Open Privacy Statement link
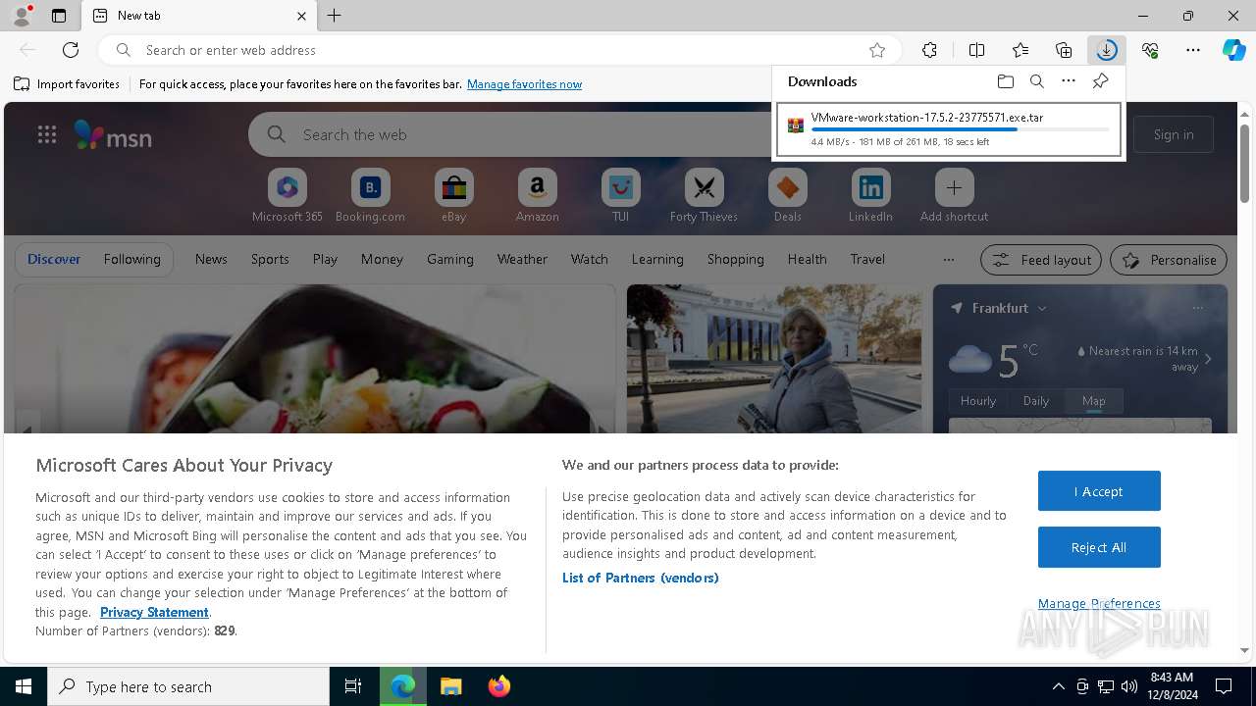1256x706 pixels. [x=154, y=612]
